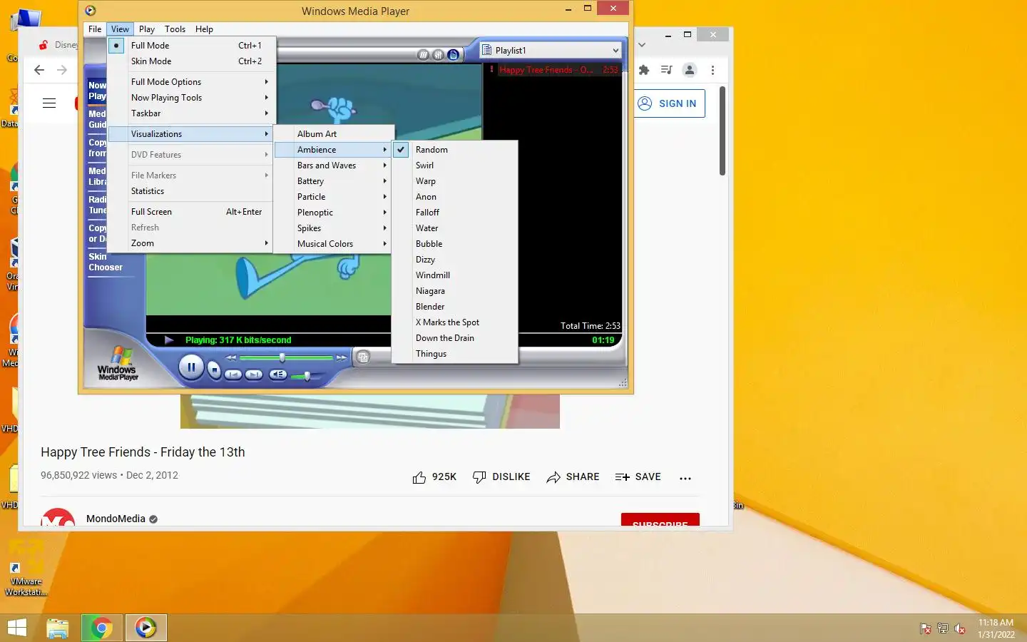Expand the Battery visualizations submenu

(x=334, y=181)
